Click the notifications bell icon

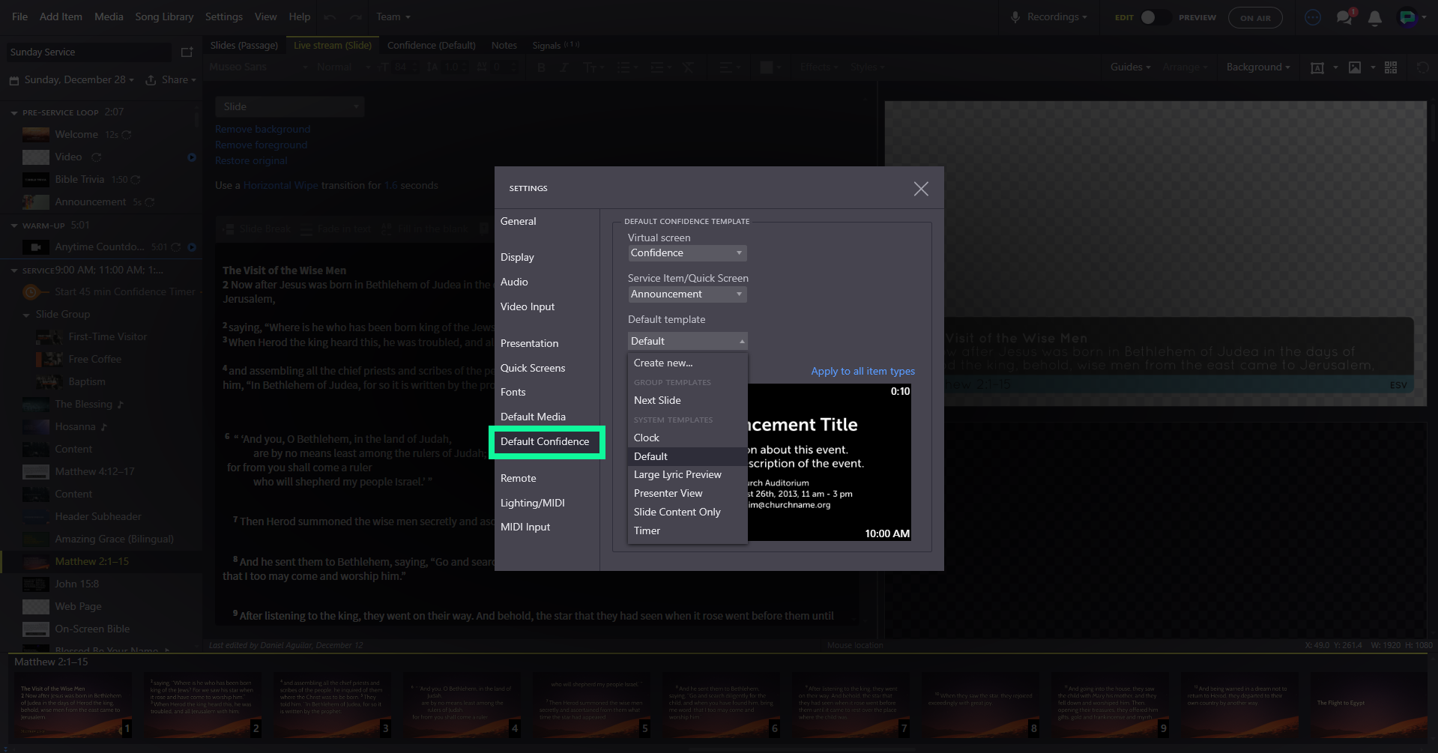(1374, 18)
